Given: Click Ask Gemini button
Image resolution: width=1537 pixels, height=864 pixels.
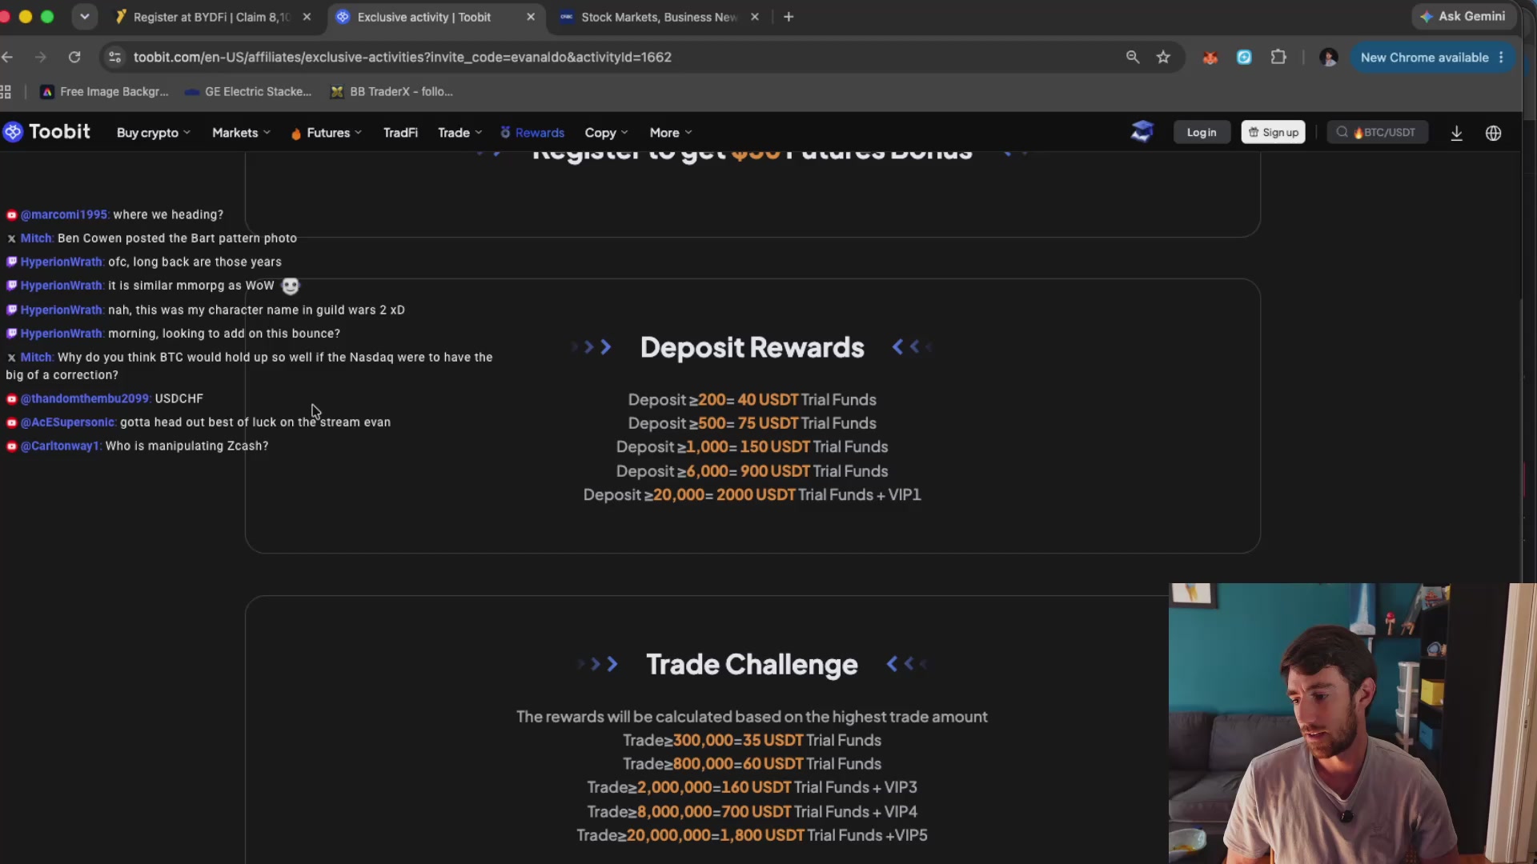Looking at the screenshot, I should [x=1464, y=16].
